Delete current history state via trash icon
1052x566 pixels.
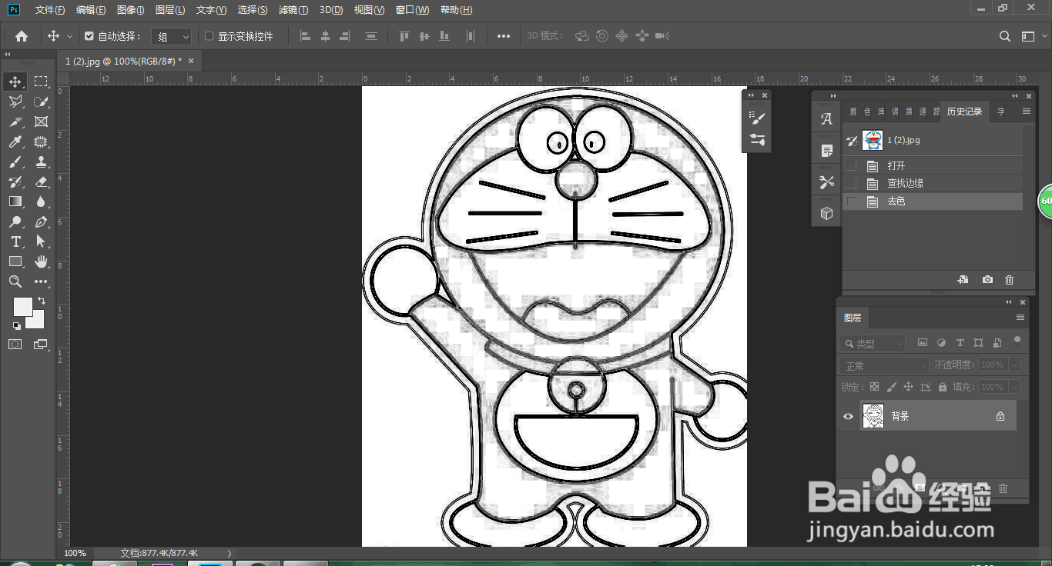[1009, 279]
